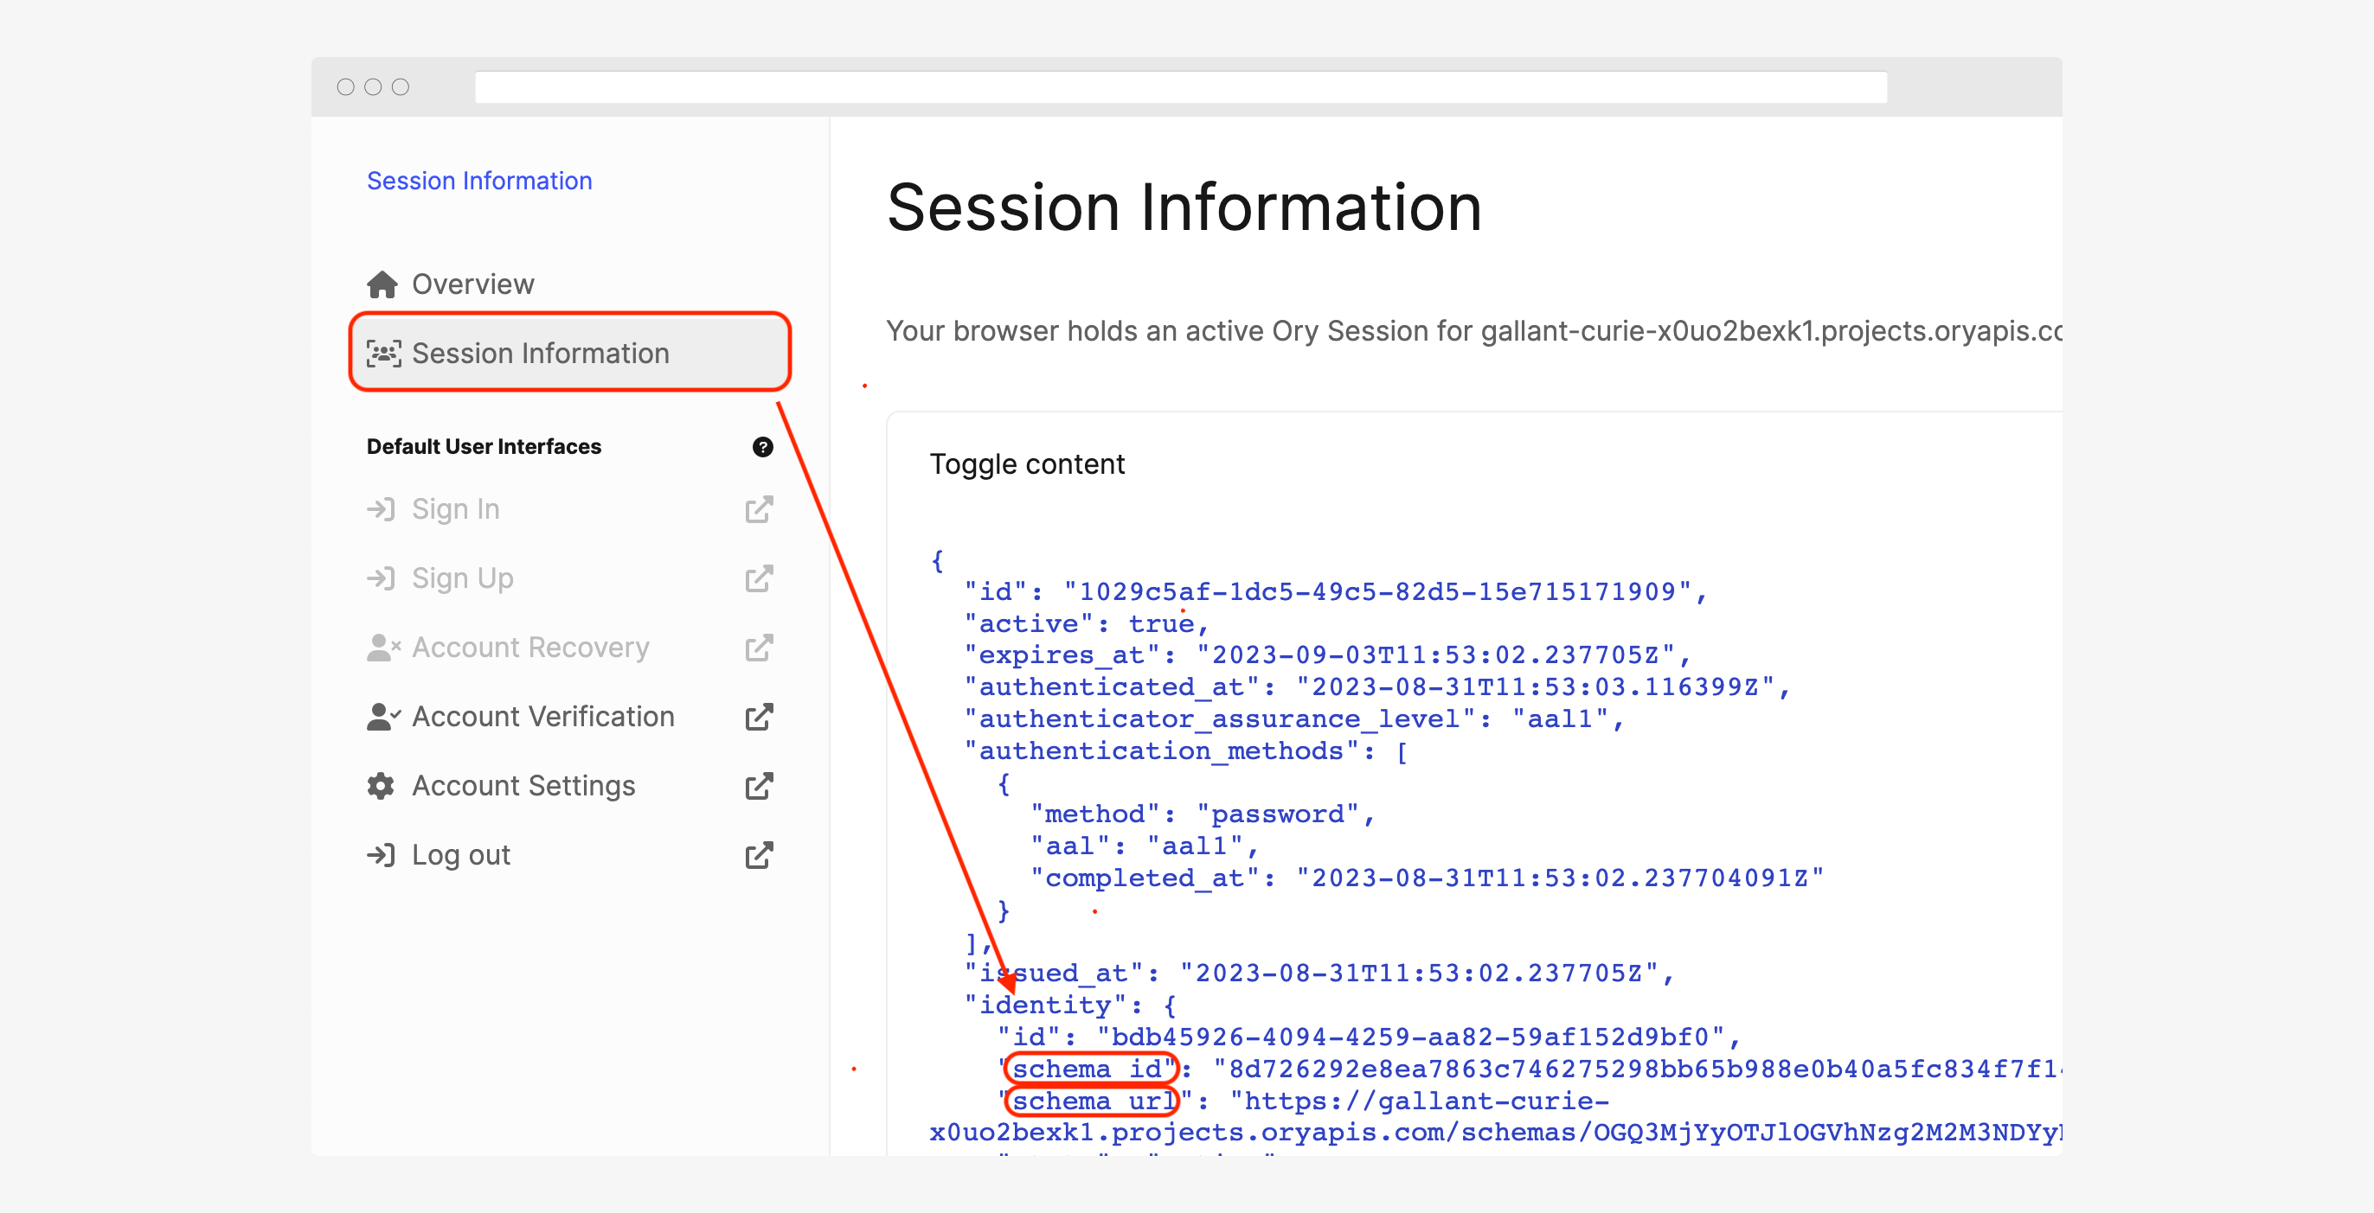The height and width of the screenshot is (1213, 2374).
Task: Select the Account Verification person-check icon
Action: coord(382,717)
